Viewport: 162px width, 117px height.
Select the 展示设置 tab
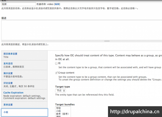click(x=25, y=75)
